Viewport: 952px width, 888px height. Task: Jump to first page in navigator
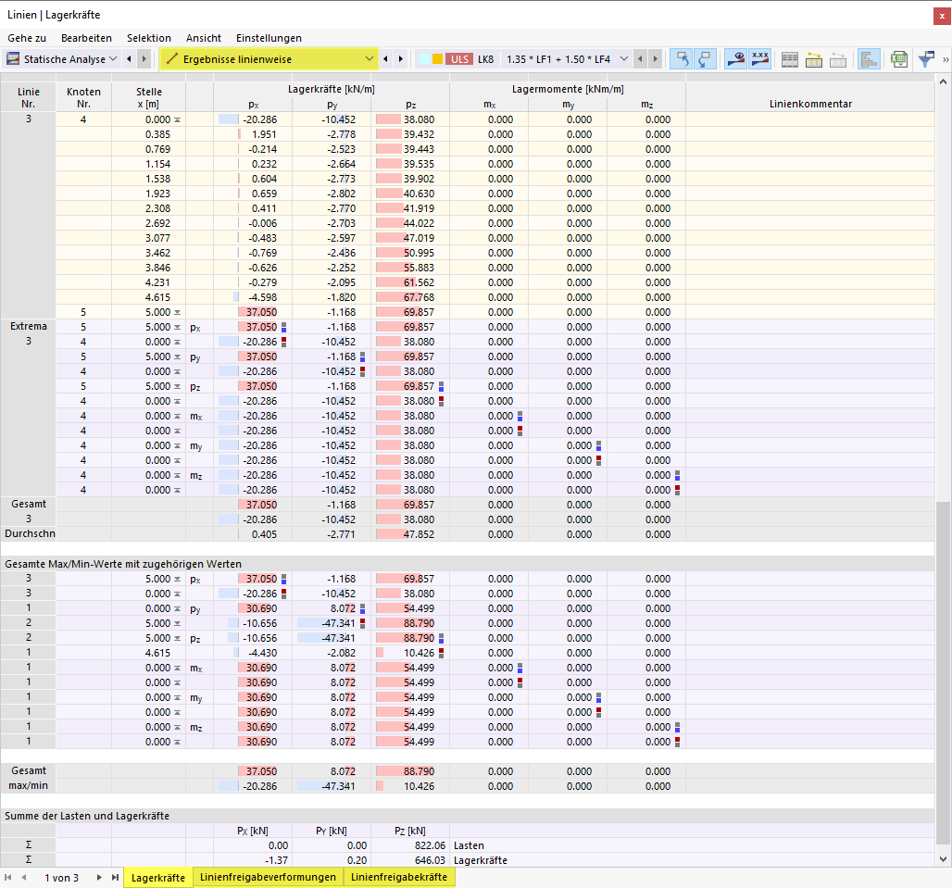tap(8, 878)
